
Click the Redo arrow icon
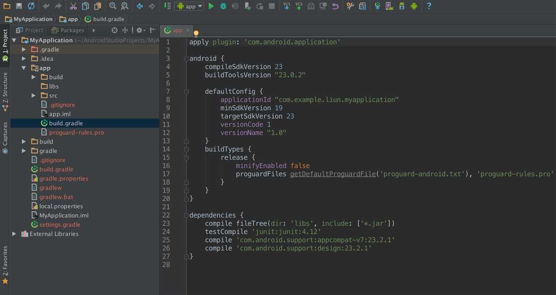58,6
